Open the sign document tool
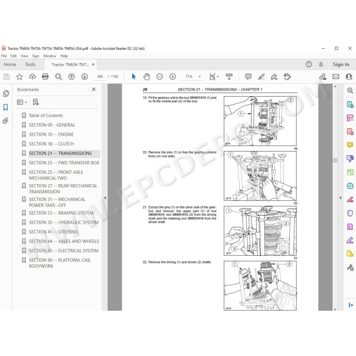The width and height of the screenshot is (356, 356). click(x=274, y=77)
